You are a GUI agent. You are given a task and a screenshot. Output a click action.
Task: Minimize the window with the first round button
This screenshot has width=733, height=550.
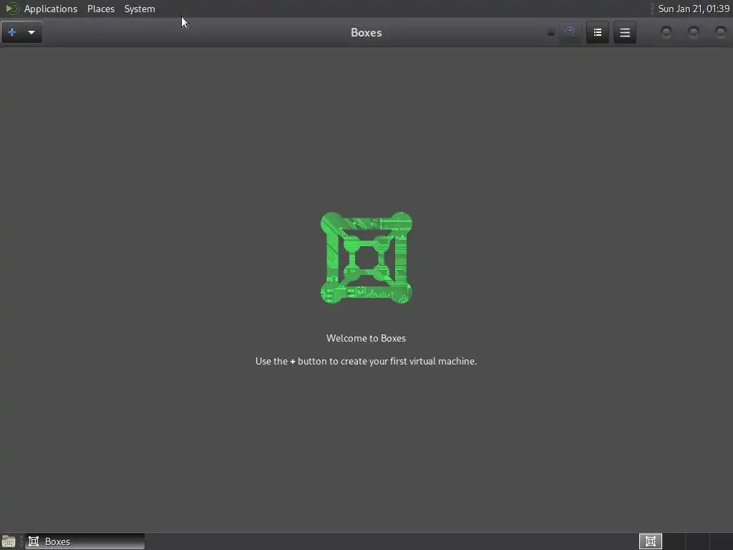[x=666, y=32]
